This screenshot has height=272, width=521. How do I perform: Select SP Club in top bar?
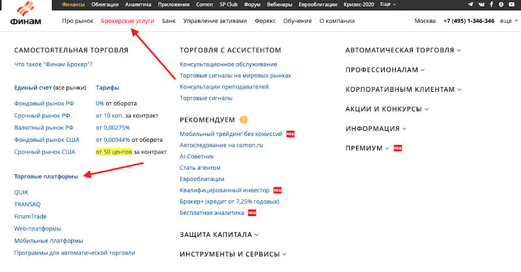(x=229, y=5)
